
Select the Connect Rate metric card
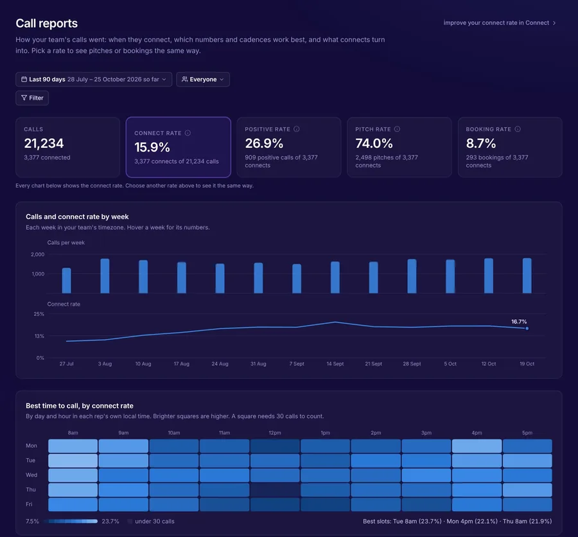[x=179, y=147]
